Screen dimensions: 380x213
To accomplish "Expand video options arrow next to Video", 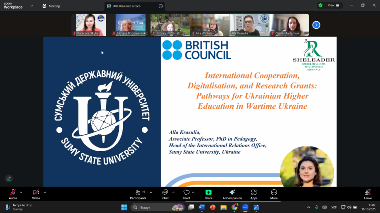I will 45,192.
